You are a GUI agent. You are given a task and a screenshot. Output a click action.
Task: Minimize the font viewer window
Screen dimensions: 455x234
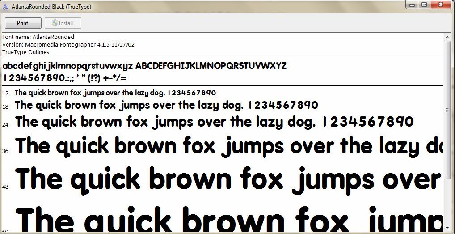point(412,4)
